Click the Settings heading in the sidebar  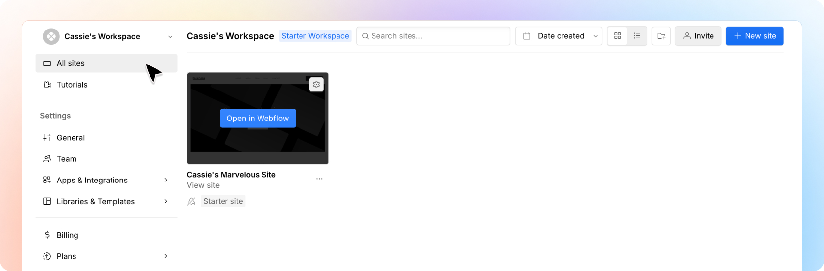pos(55,116)
